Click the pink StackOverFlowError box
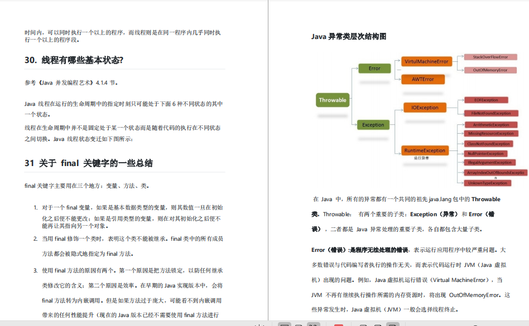Image resolution: width=529 pixels, height=326 pixels. click(x=490, y=57)
